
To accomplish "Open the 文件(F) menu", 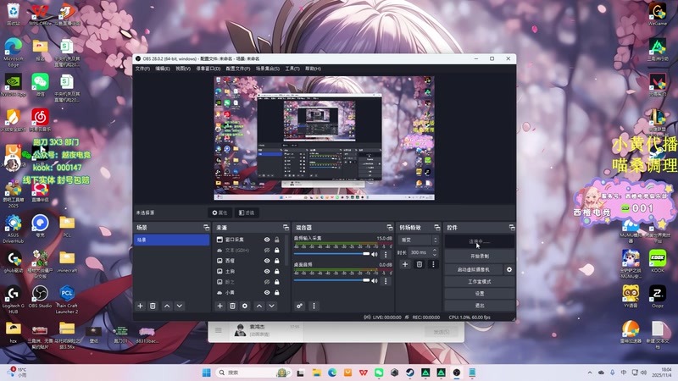I will click(142, 69).
